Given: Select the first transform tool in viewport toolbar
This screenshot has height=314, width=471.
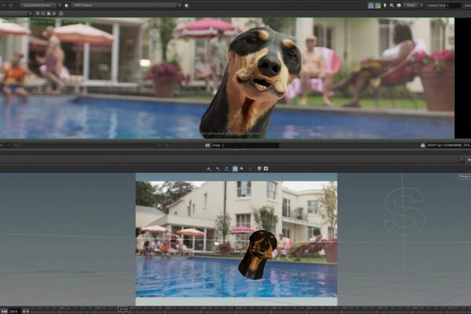Looking at the screenshot, I should [209, 169].
